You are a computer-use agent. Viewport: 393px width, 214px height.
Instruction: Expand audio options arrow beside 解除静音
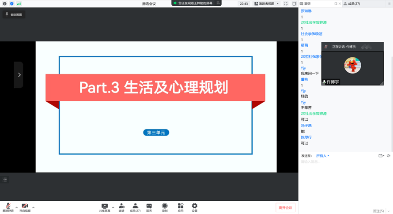point(17,207)
